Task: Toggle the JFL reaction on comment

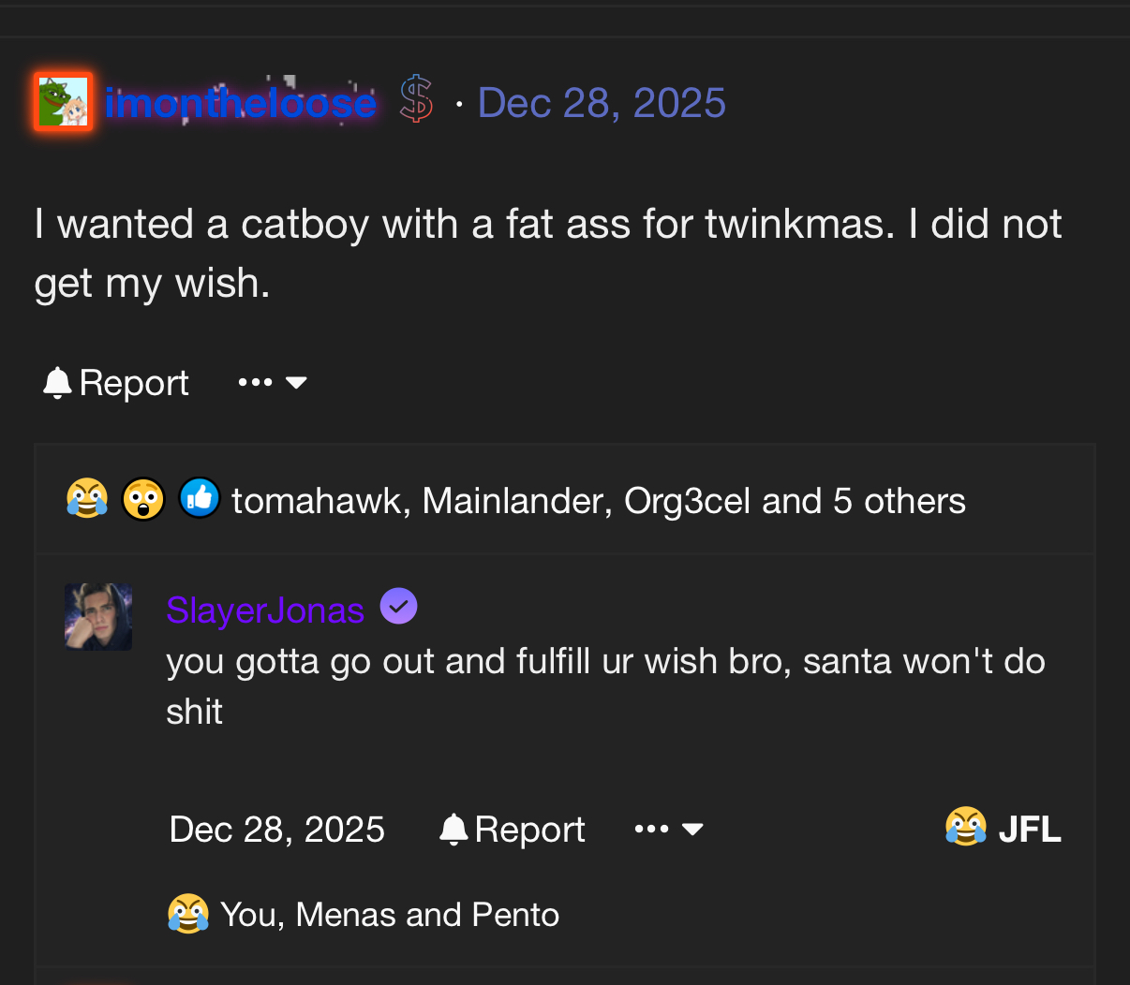Action: 1004,829
